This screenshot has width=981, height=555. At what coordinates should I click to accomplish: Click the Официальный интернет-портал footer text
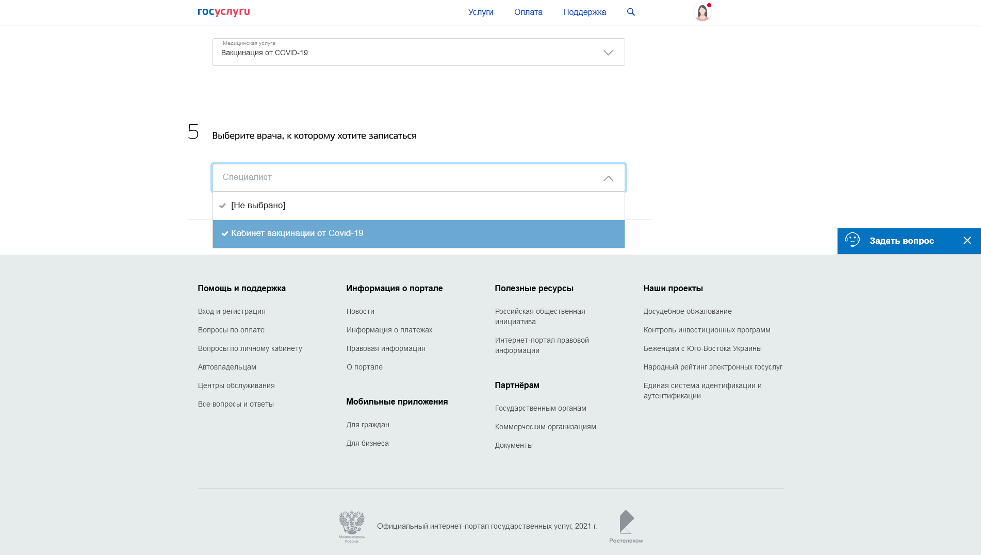487,526
